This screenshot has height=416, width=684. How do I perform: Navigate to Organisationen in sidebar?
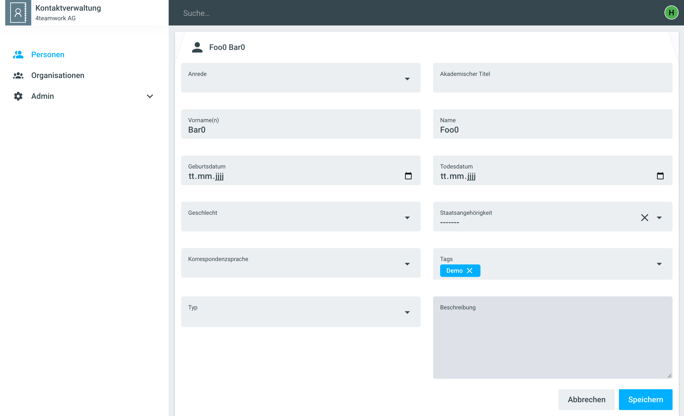(58, 75)
